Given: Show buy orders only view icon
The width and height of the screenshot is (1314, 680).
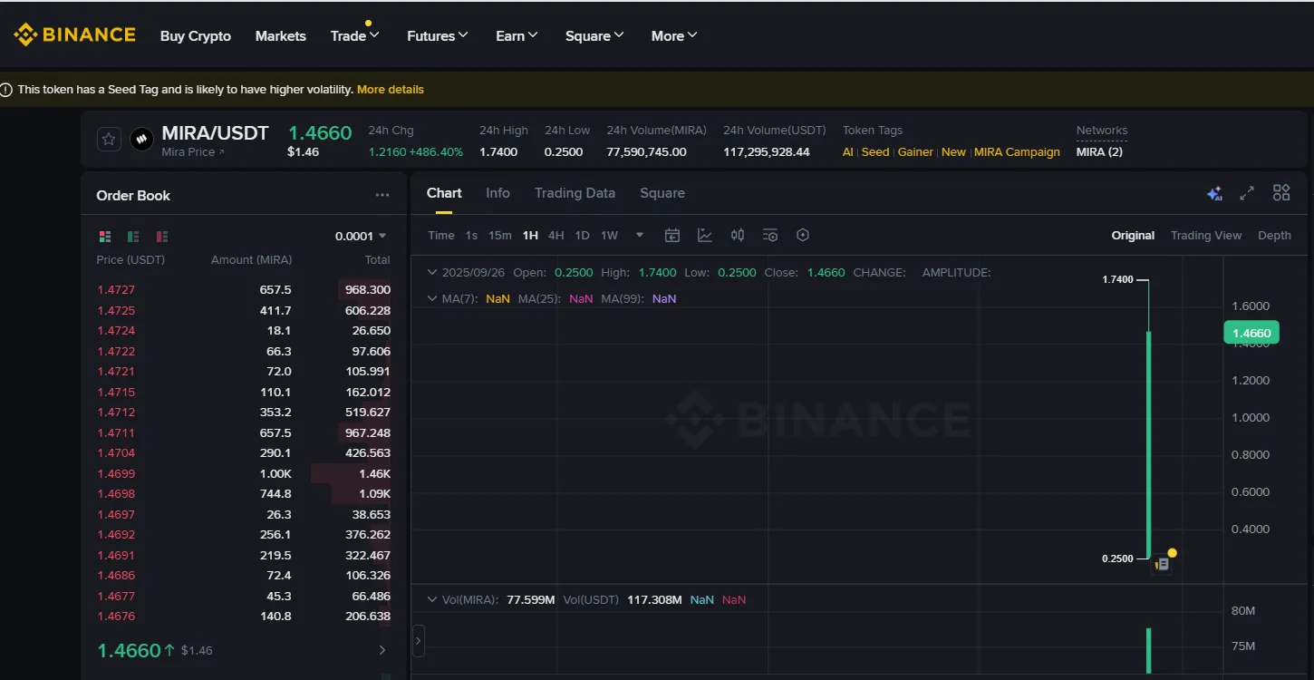Looking at the screenshot, I should pos(133,236).
